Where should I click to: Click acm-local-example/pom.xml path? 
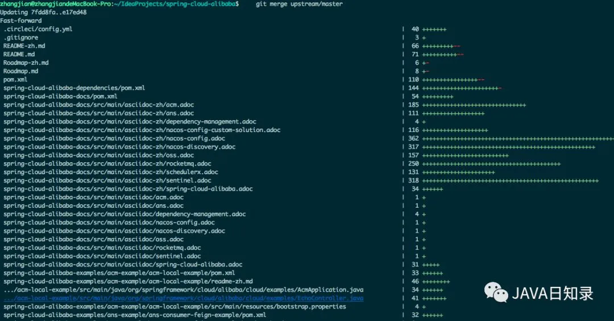119,273
